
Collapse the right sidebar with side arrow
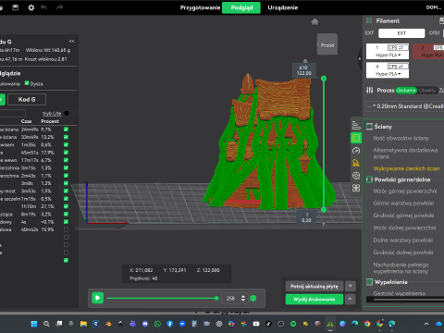point(360,58)
